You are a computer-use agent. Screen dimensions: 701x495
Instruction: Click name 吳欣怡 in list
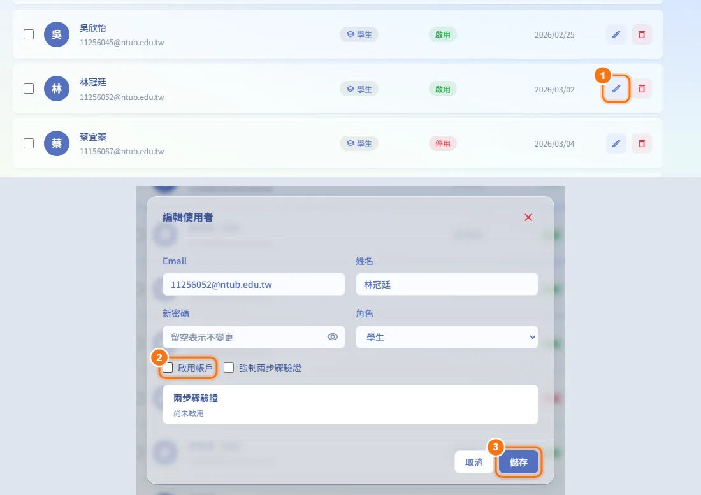coord(93,27)
